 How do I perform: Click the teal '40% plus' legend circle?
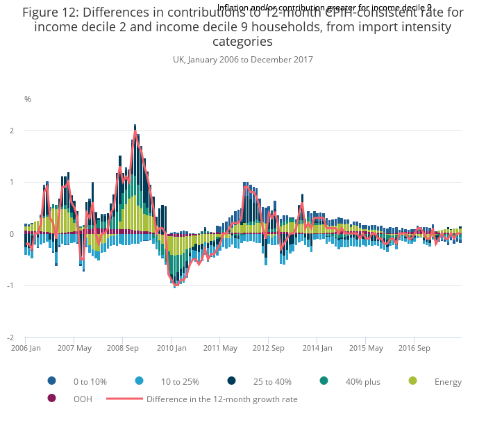pos(324,381)
